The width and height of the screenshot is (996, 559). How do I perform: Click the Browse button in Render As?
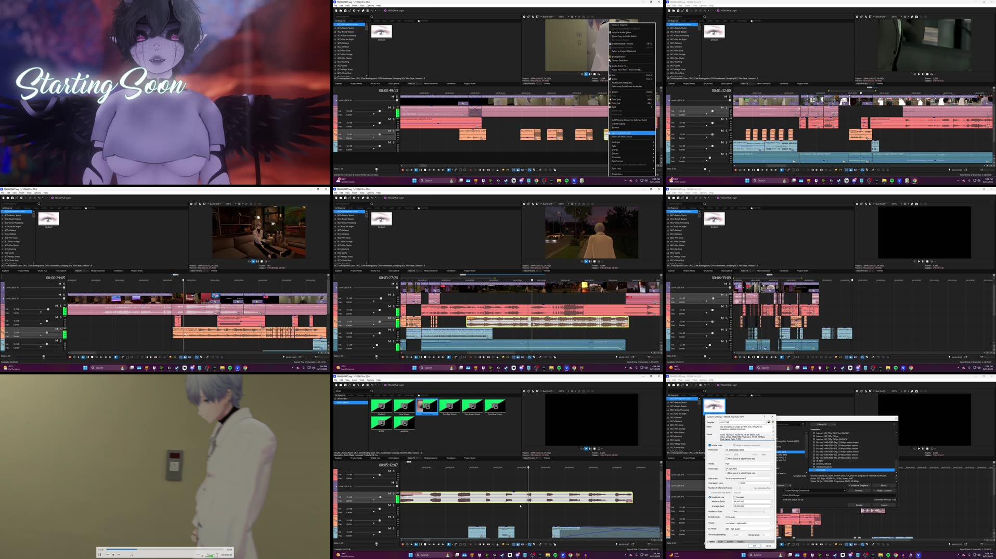[859, 490]
